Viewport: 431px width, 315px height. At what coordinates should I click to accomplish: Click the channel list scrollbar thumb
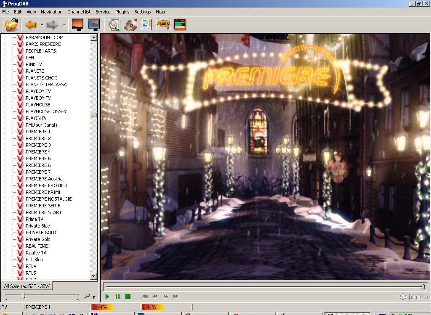[x=94, y=114]
